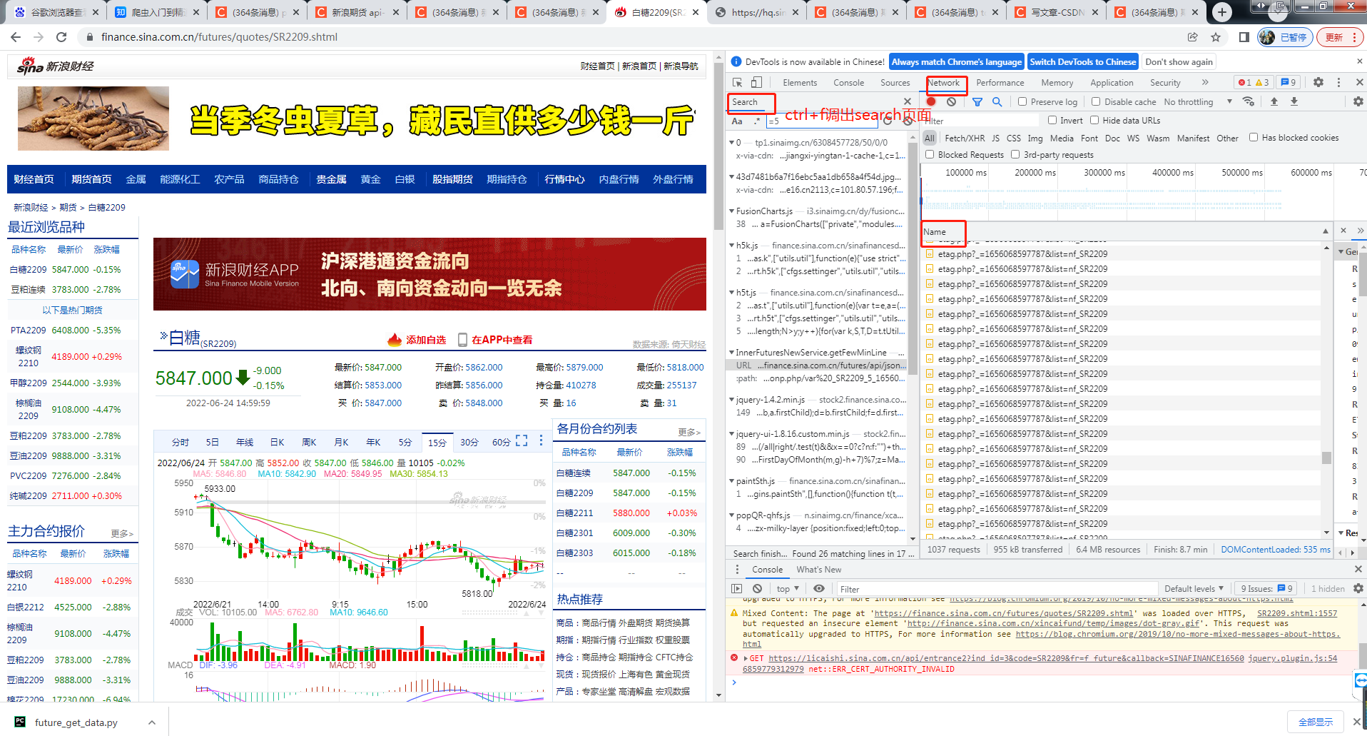
Task: Open console settings gear
Action: [1358, 589]
